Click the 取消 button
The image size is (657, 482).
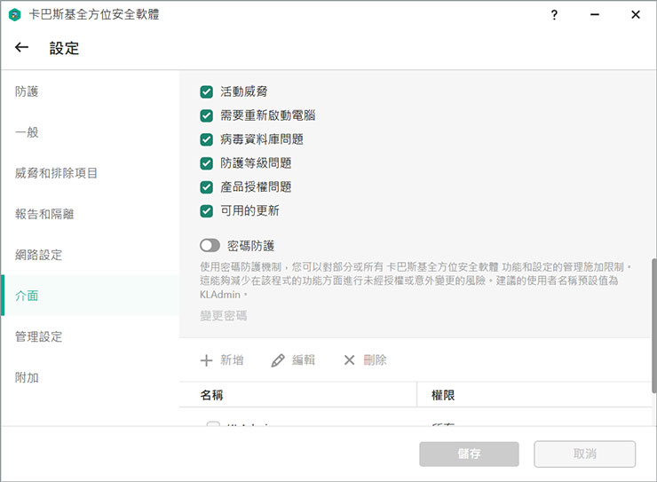tap(584, 454)
